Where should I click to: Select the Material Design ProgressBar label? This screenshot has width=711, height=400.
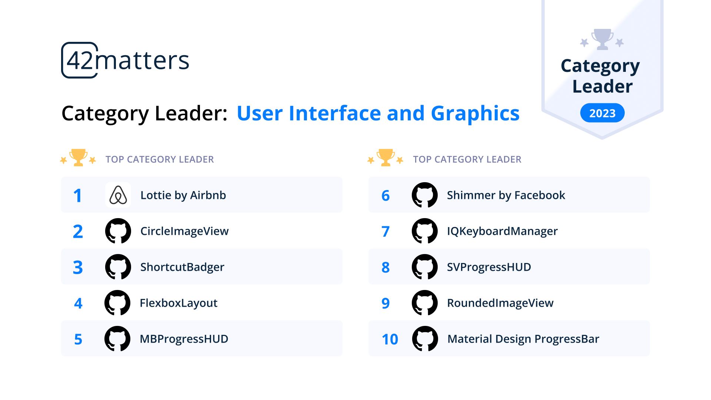click(x=523, y=339)
